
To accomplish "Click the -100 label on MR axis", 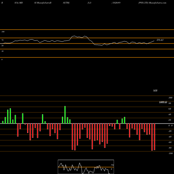I will tap(171, 153).
